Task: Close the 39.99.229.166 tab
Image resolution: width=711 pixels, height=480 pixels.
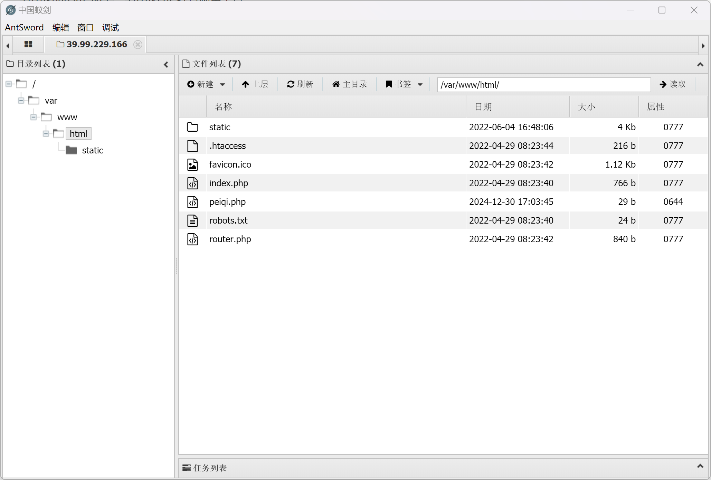Action: click(x=138, y=45)
